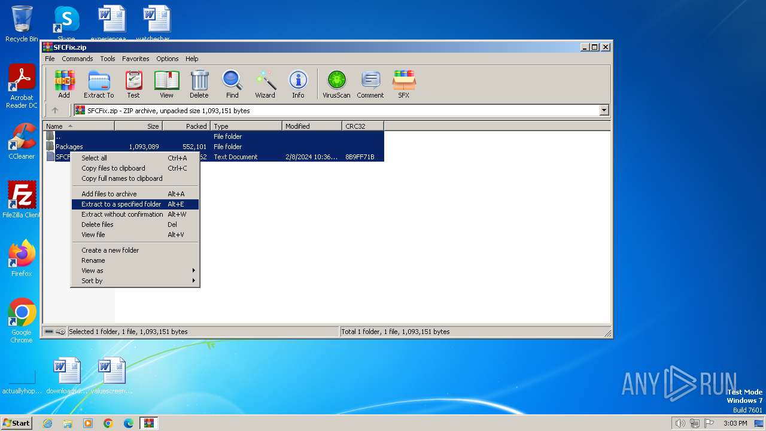Open the archive Info icon
The image size is (766, 431).
pos(298,84)
